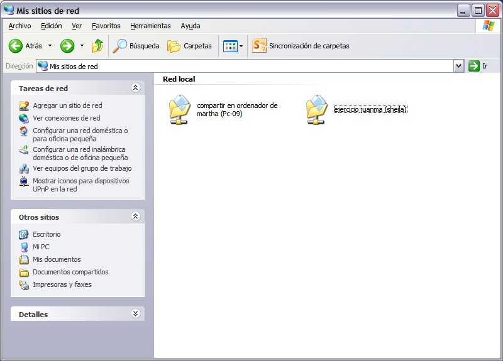Click the address bar network icon
This screenshot has height=361, width=503.
coord(43,66)
